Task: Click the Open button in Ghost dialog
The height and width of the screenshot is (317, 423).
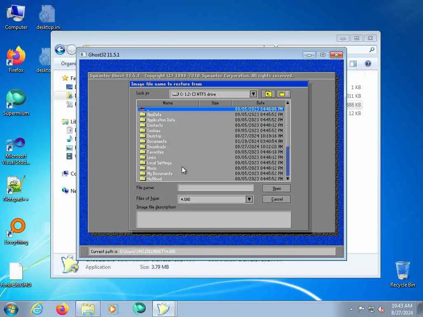Action: pyautogui.click(x=276, y=188)
